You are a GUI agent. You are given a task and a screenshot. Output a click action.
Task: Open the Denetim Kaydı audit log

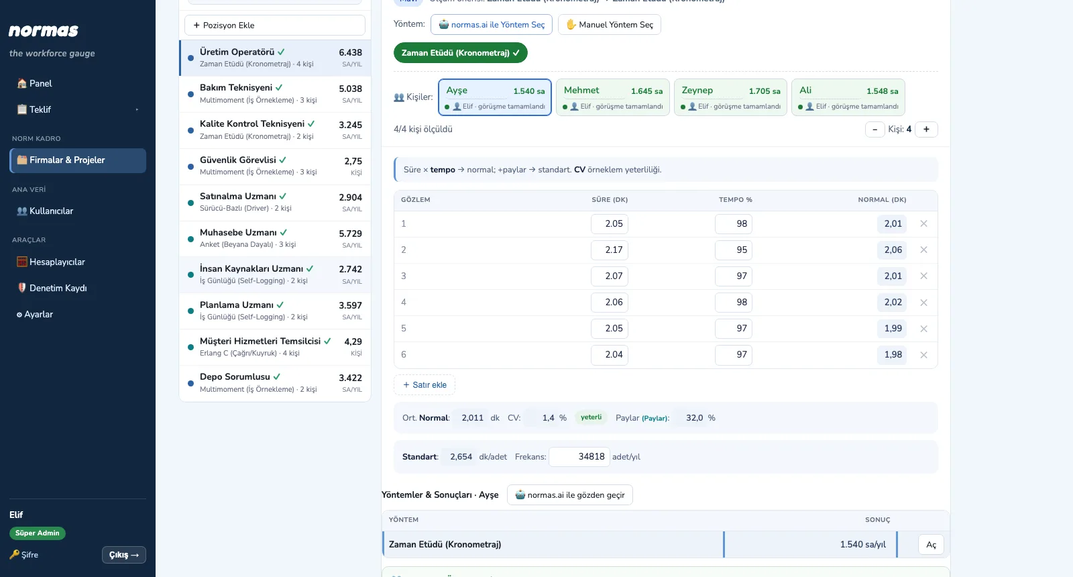(x=77, y=288)
